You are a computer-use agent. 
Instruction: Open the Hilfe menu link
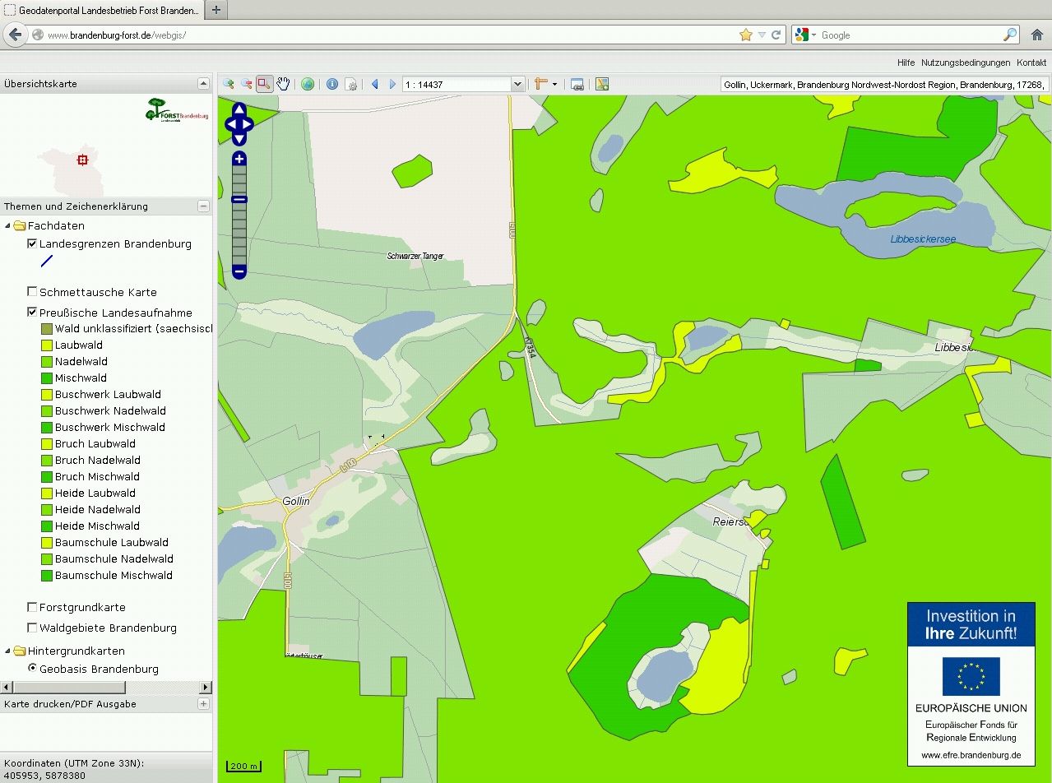pos(906,63)
